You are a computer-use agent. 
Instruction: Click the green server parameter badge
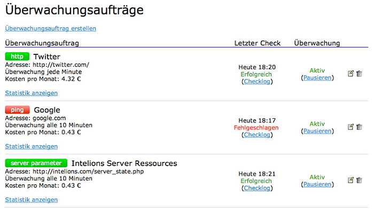(x=36, y=164)
